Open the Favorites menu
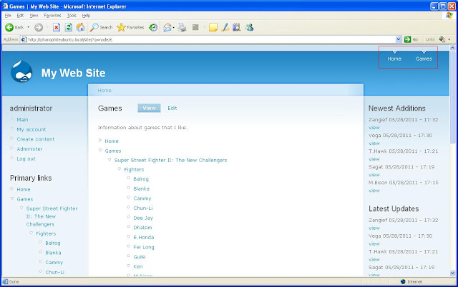The image size is (458, 287). coord(52,16)
